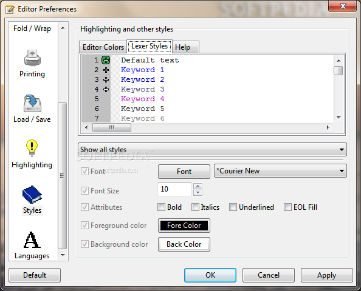Click the style list scroll up arrow
The height and width of the screenshot is (291, 361).
[339, 61]
